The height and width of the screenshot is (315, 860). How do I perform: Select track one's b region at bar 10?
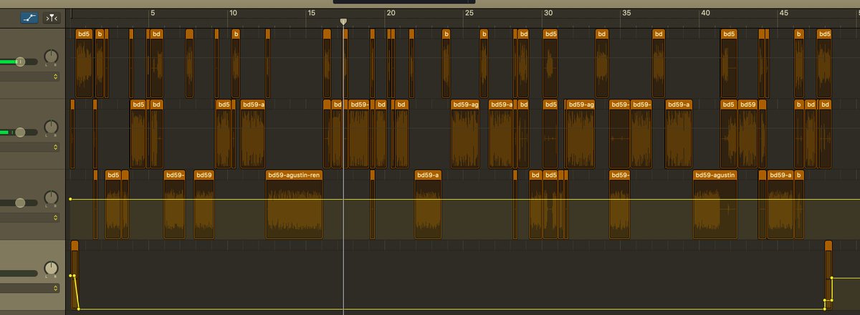pos(236,63)
